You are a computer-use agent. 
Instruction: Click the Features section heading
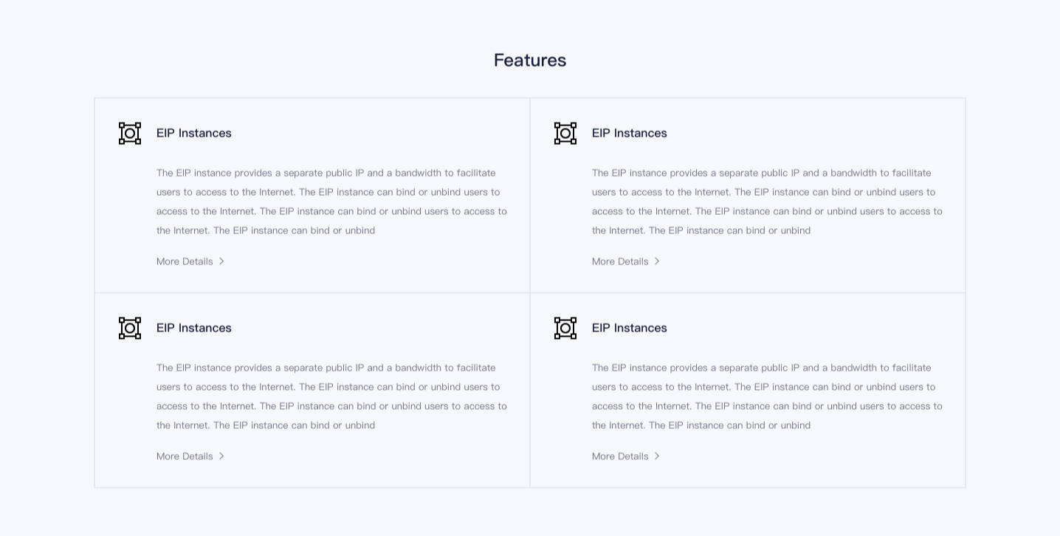click(530, 61)
